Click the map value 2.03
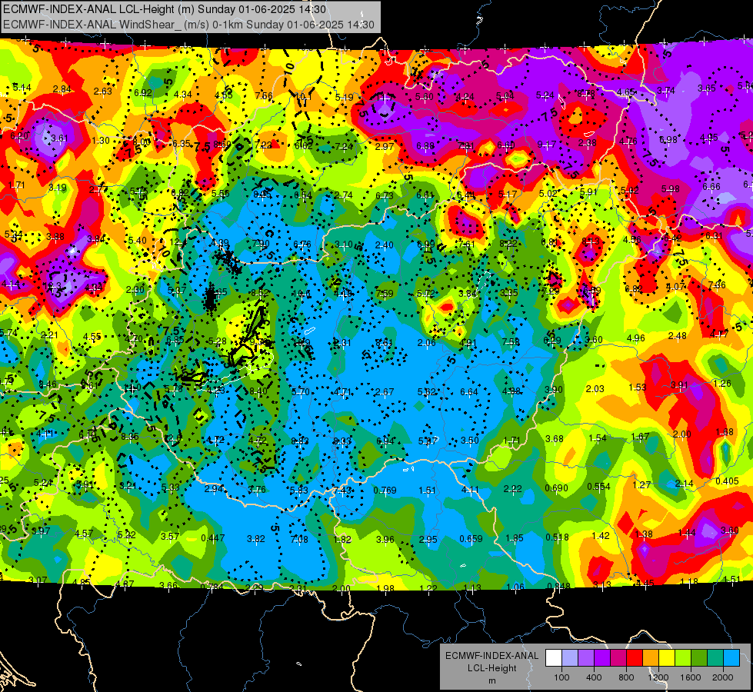The image size is (753, 692). (x=595, y=388)
